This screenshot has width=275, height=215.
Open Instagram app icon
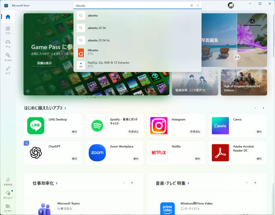159,126
